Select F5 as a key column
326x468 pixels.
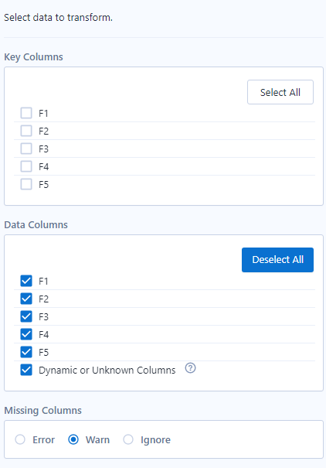pyautogui.click(x=26, y=184)
